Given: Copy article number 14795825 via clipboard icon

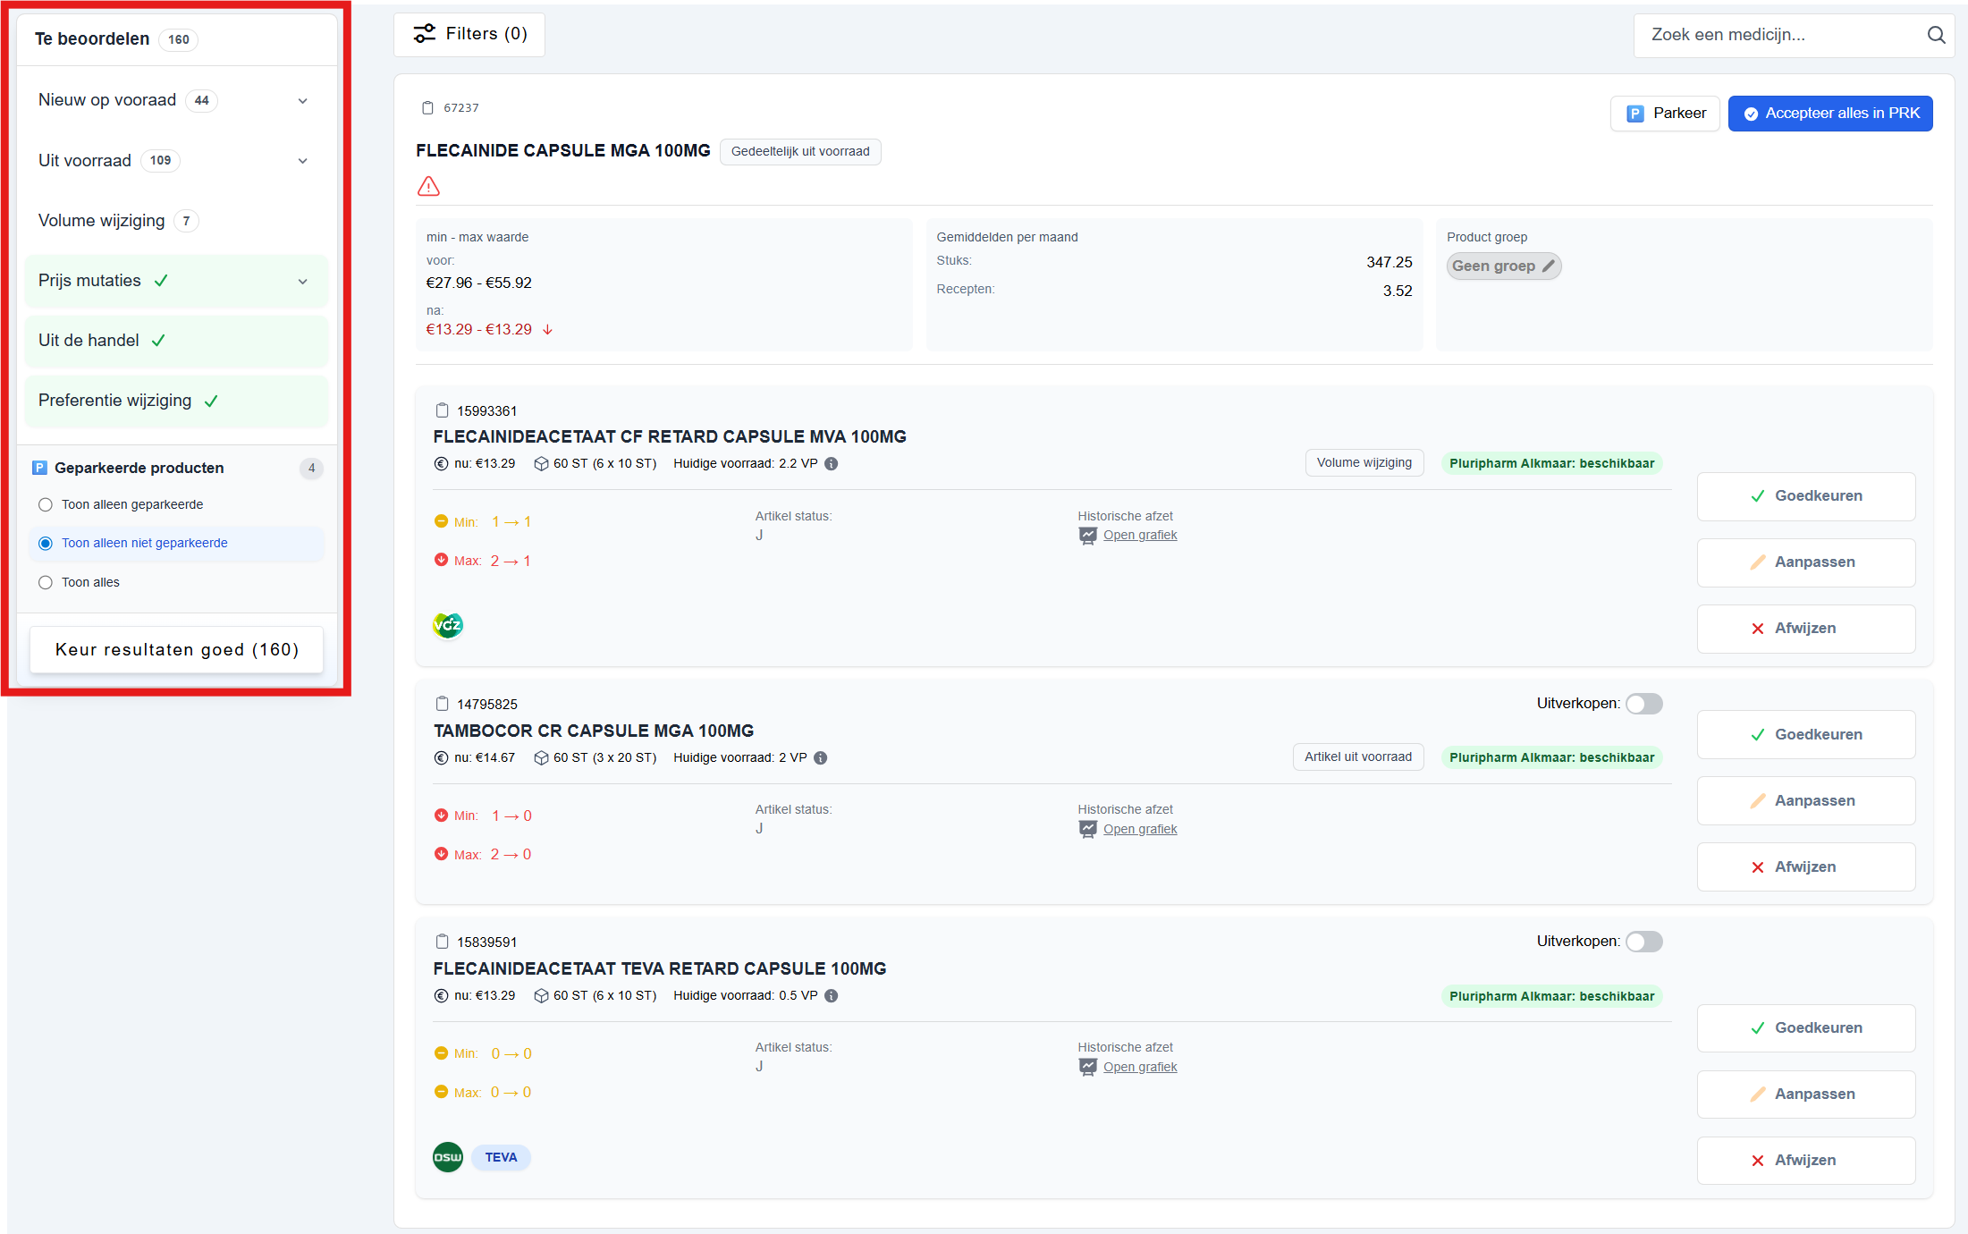Looking at the screenshot, I should point(442,704).
